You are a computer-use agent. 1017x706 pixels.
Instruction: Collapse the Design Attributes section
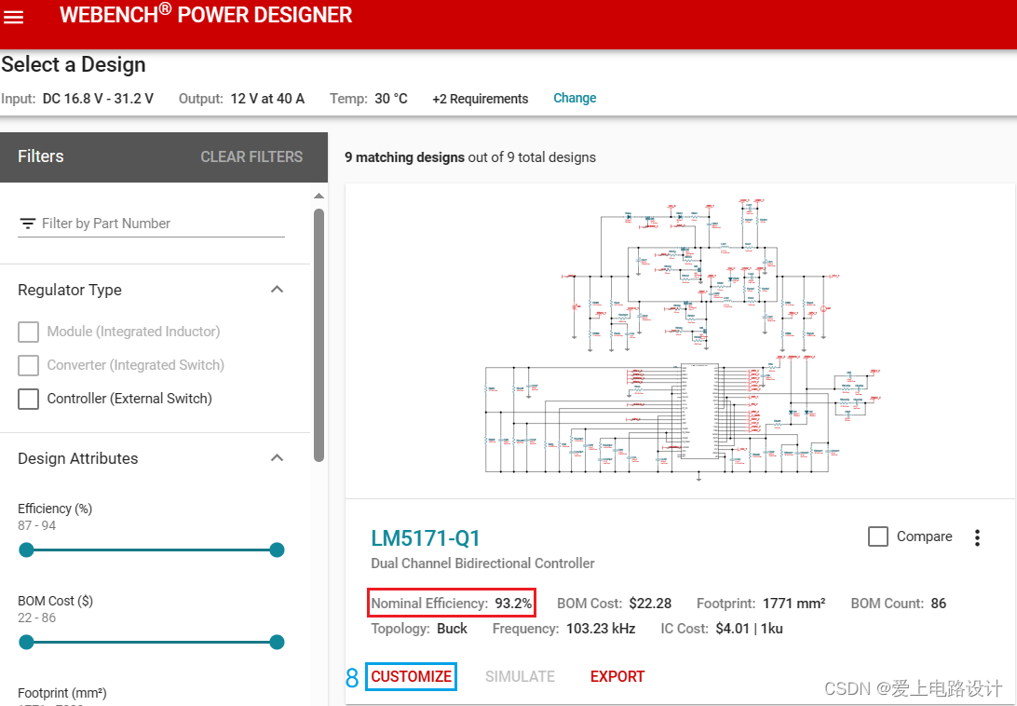pyautogui.click(x=277, y=458)
